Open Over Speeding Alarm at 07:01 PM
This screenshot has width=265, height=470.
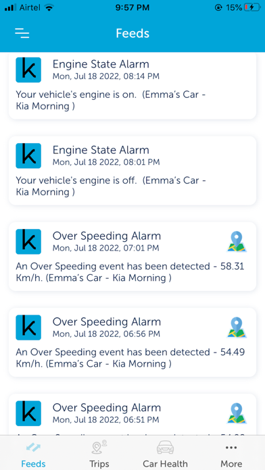132,257
